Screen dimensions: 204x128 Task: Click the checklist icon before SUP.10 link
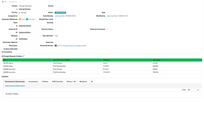55,45
